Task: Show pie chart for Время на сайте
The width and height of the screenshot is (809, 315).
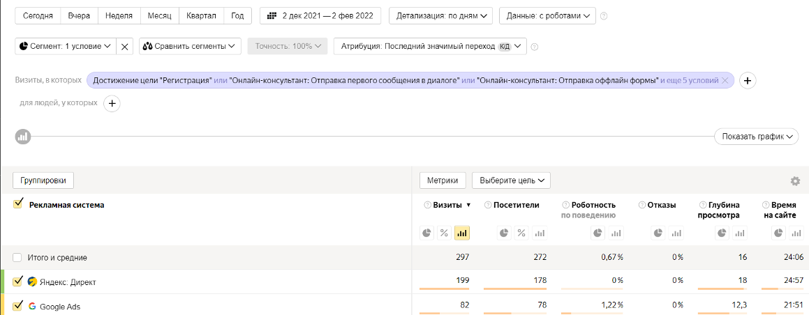Action: pyautogui.click(x=778, y=233)
